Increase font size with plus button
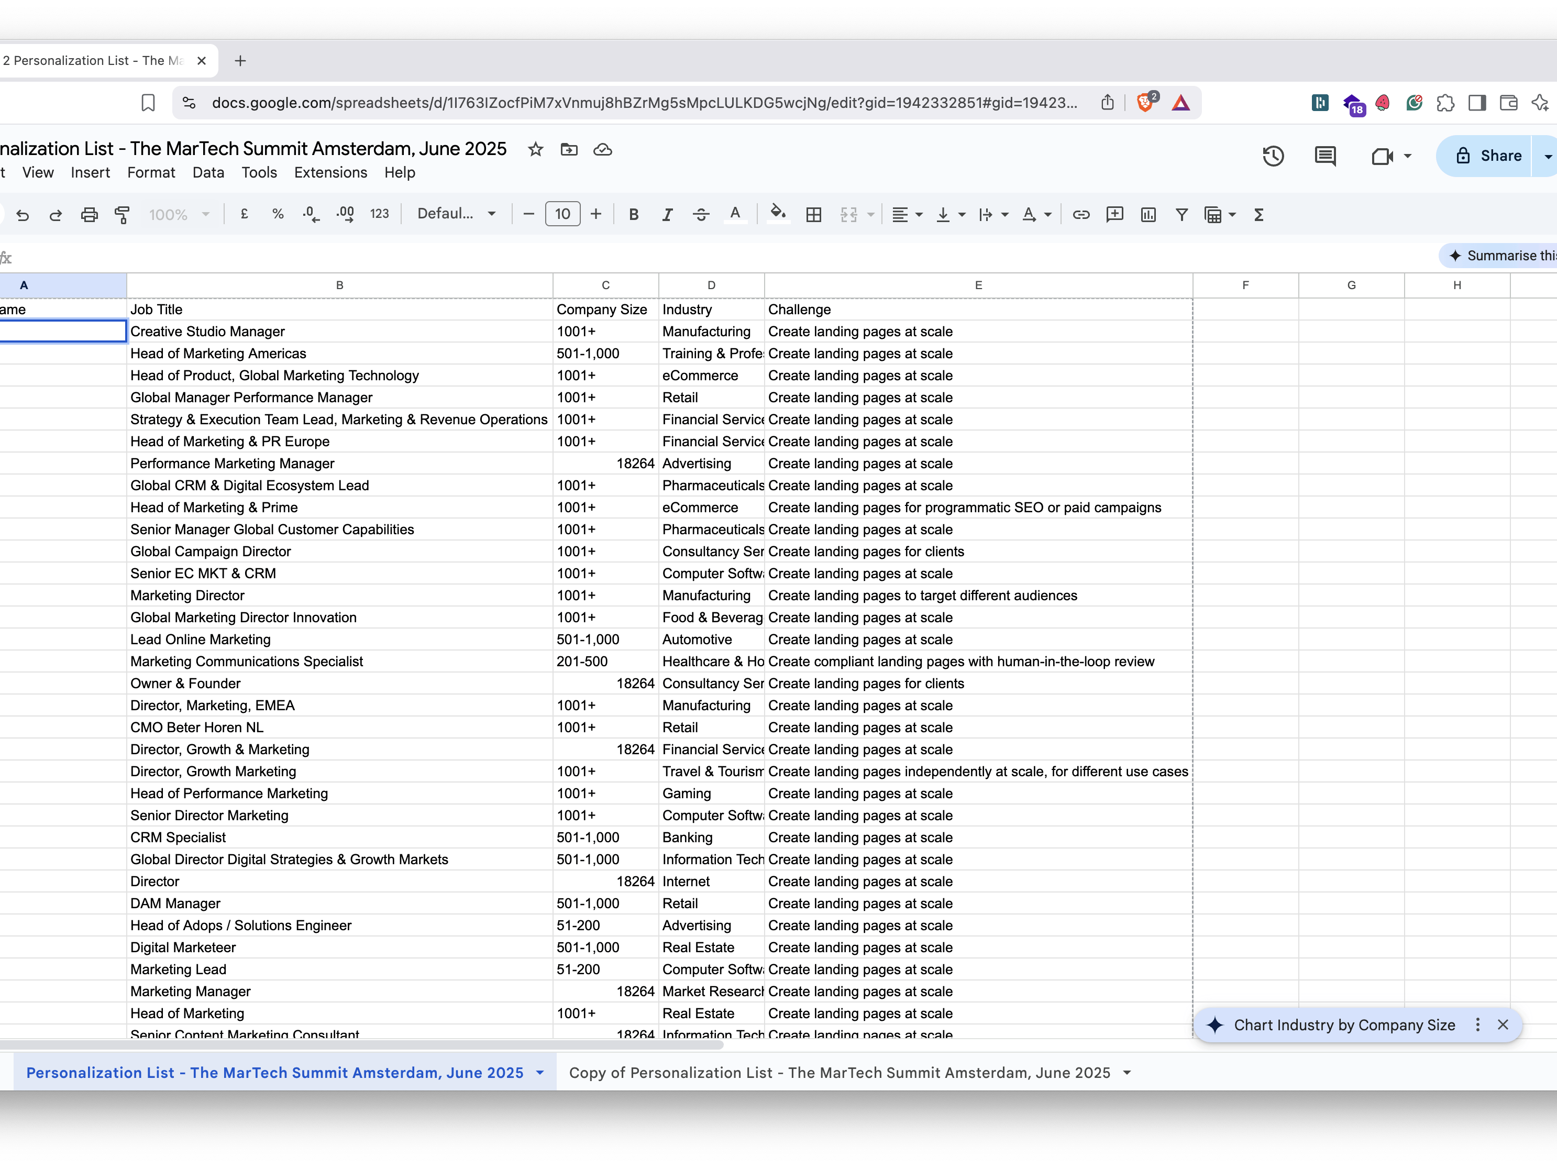The image size is (1557, 1168). [x=596, y=214]
